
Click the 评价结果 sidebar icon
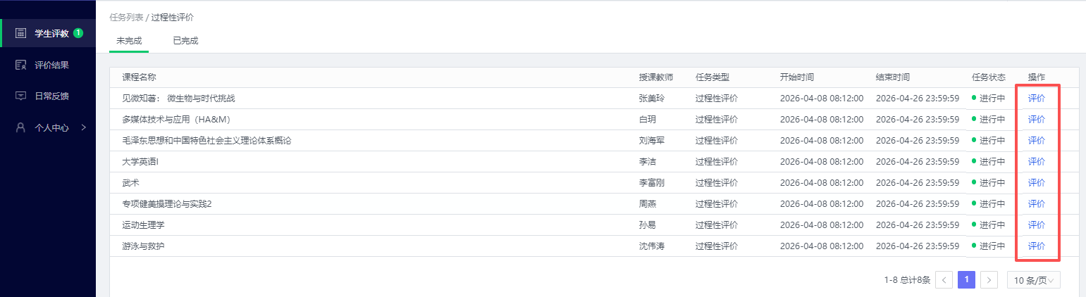coord(21,65)
